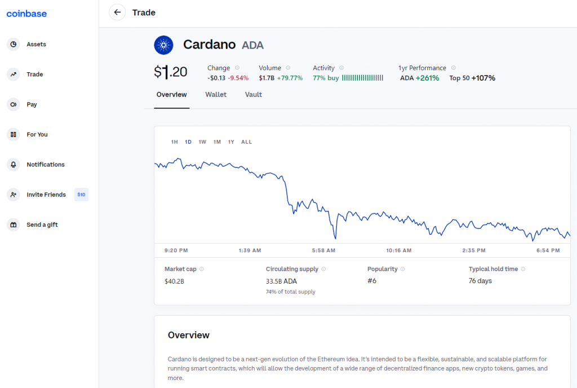The height and width of the screenshot is (388, 577).
Task: Click the Invite Friends person icon
Action: coord(14,195)
